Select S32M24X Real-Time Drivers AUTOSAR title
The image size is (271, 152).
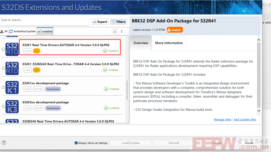[68, 121]
